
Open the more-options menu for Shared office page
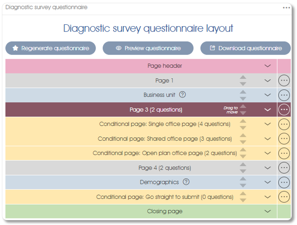[284, 139]
